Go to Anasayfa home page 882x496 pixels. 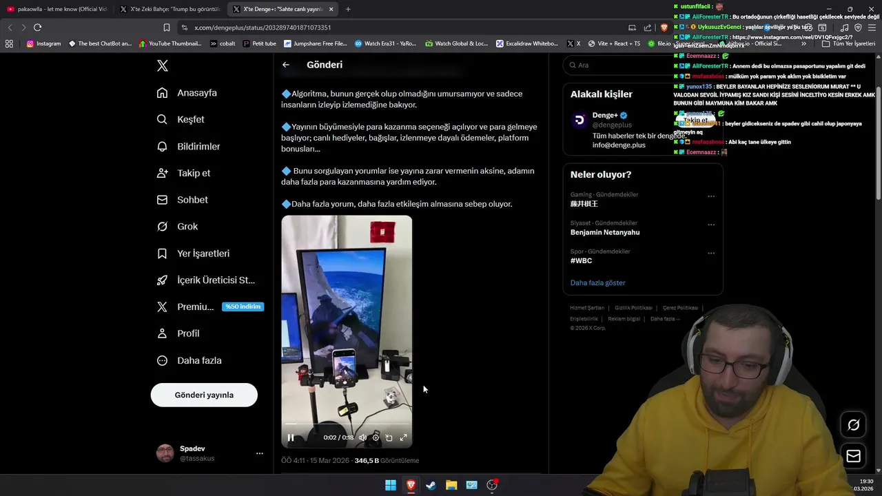coord(187,93)
